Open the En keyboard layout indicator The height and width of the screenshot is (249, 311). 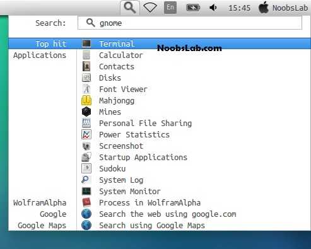coord(170,8)
